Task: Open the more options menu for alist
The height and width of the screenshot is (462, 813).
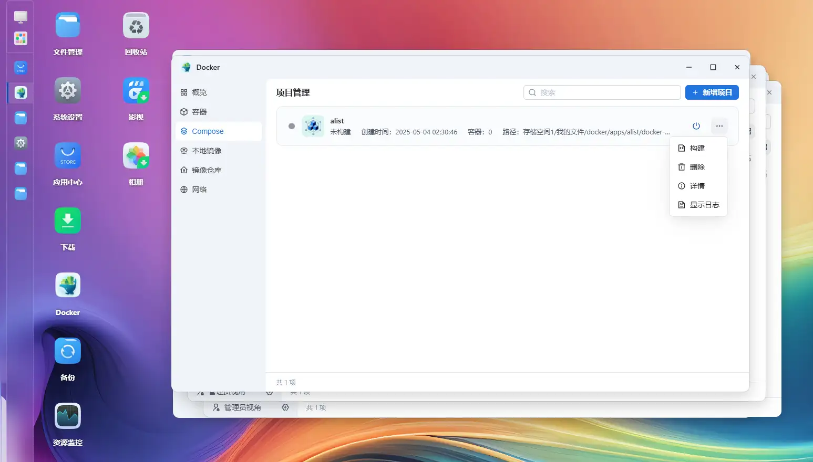Action: click(719, 126)
